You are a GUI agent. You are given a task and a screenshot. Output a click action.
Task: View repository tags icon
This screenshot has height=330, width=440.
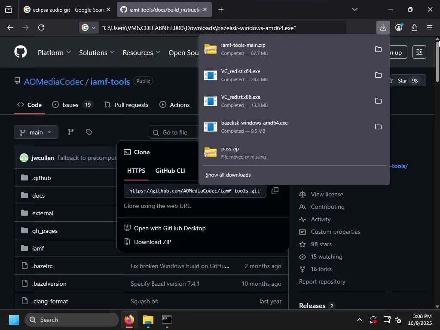click(x=89, y=132)
